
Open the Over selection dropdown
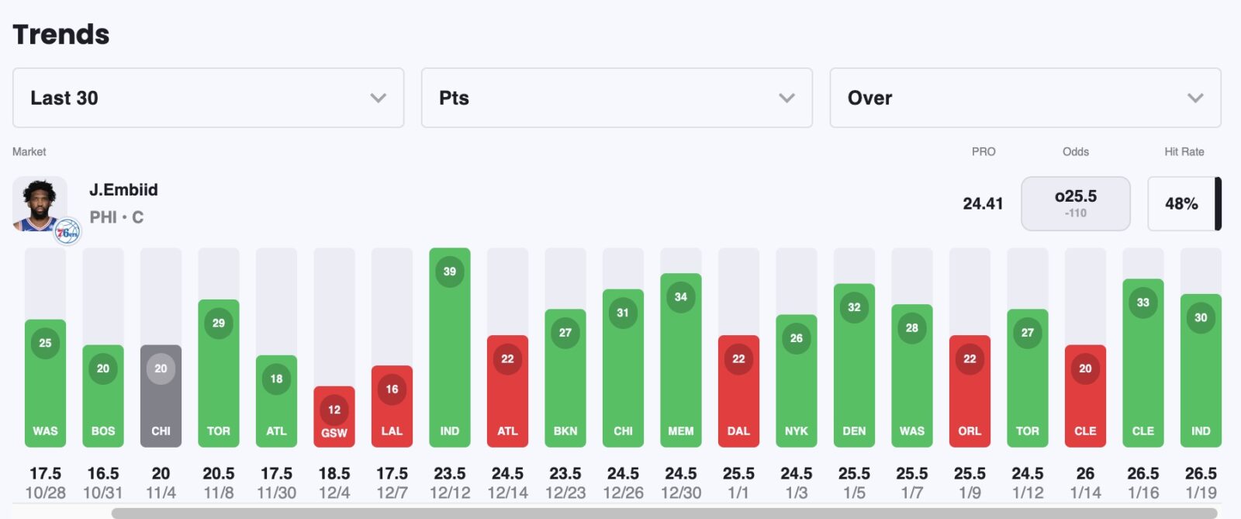click(x=1025, y=98)
